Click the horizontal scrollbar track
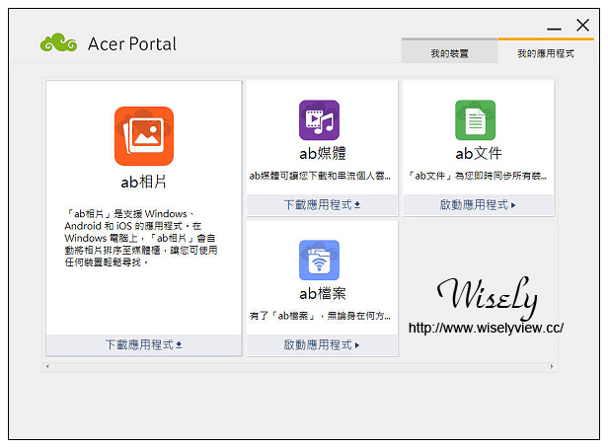The height and width of the screenshot is (448, 608). click(x=299, y=367)
